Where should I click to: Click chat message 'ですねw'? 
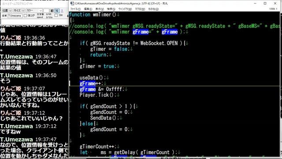point(11,132)
